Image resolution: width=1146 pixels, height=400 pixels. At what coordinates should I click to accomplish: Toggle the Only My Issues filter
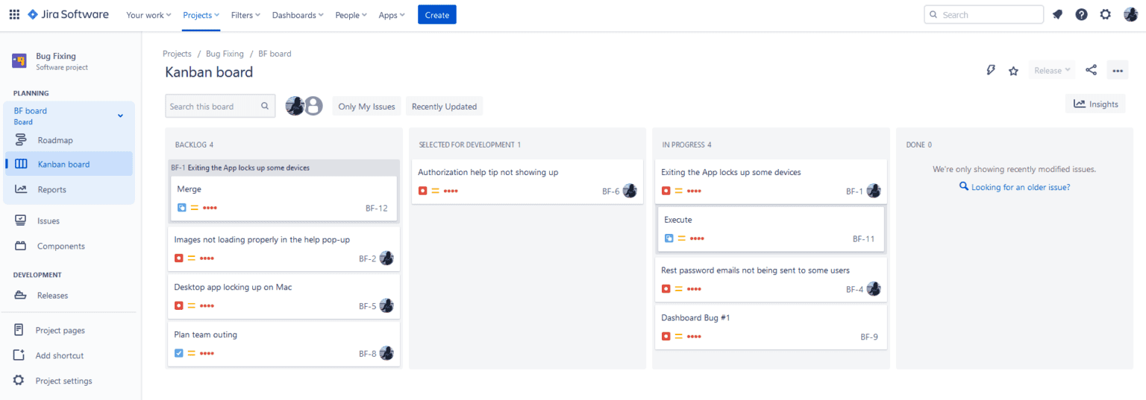click(x=366, y=107)
